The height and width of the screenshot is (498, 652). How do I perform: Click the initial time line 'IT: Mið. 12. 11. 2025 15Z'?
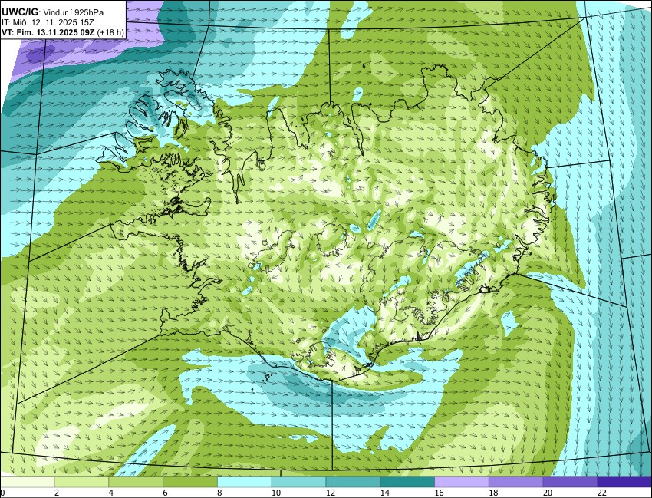pyautogui.click(x=48, y=23)
